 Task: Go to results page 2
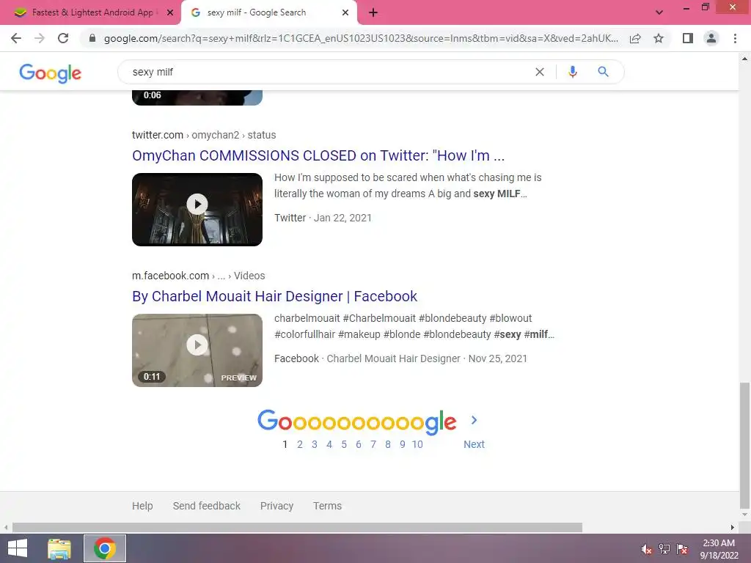300,444
